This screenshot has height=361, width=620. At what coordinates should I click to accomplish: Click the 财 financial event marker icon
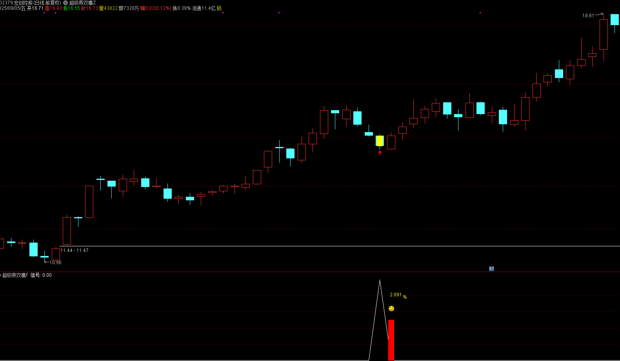click(491, 269)
